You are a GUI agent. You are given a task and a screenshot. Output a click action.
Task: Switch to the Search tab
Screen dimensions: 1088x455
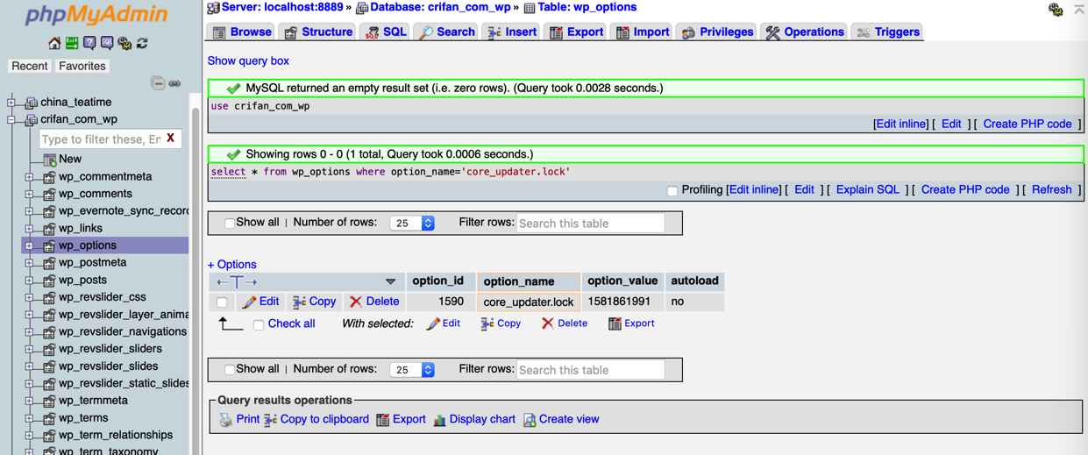446,32
